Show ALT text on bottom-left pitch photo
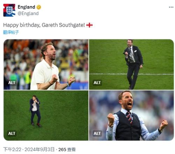Screen dimensions: 175x154 (x=12, y=133)
